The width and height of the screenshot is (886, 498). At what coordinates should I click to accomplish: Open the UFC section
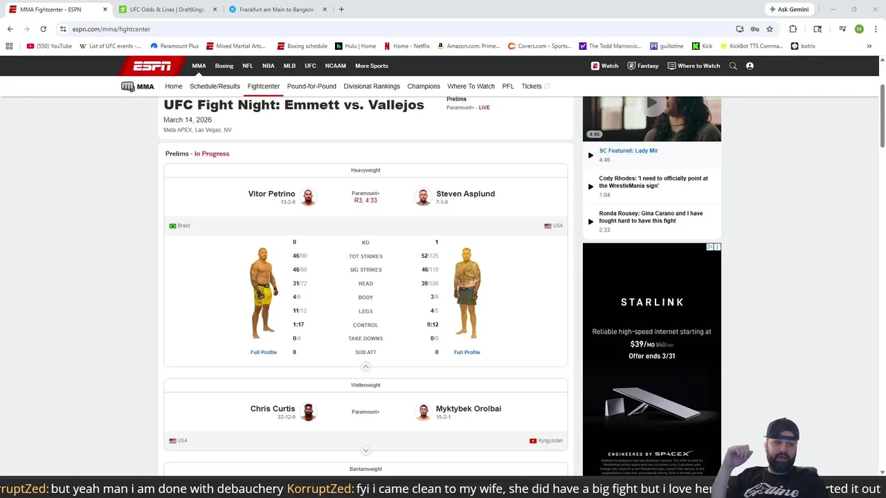pos(310,66)
